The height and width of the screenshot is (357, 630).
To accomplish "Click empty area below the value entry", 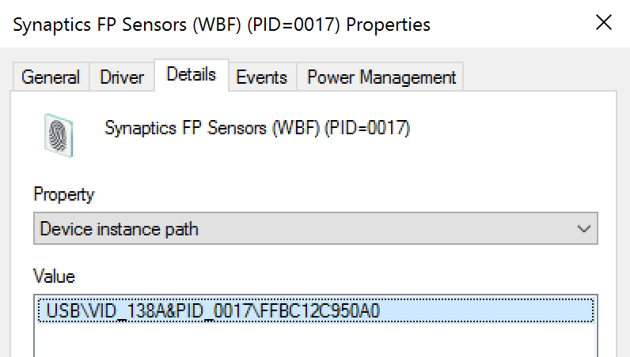I will tap(315, 340).
